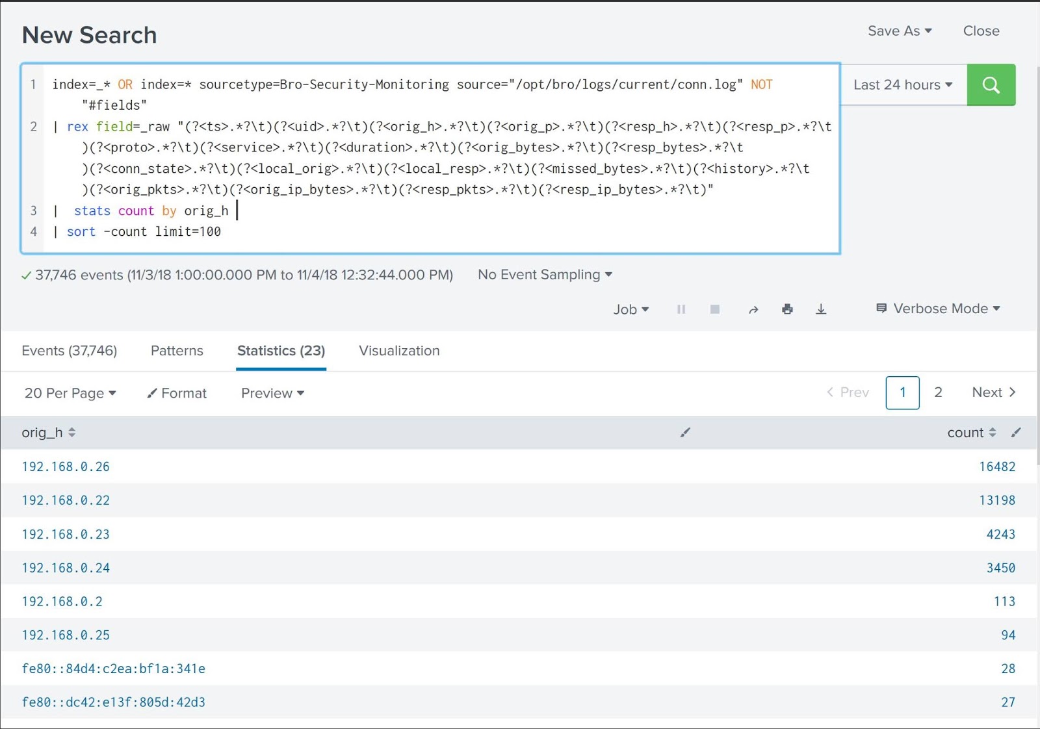Export the search results via the download icon

pos(821,309)
